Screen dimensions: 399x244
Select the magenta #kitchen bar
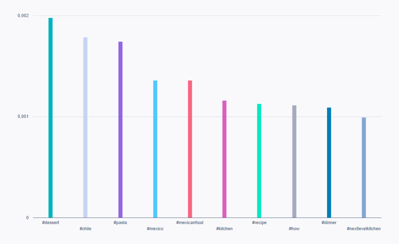click(x=225, y=159)
